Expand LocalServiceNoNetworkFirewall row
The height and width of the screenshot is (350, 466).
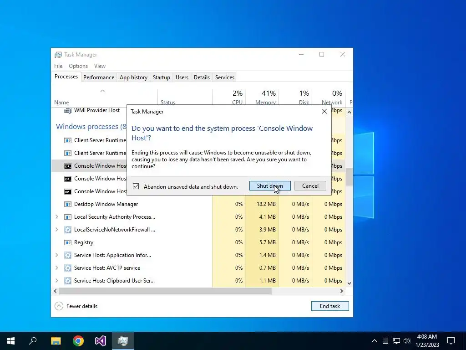[57, 230]
